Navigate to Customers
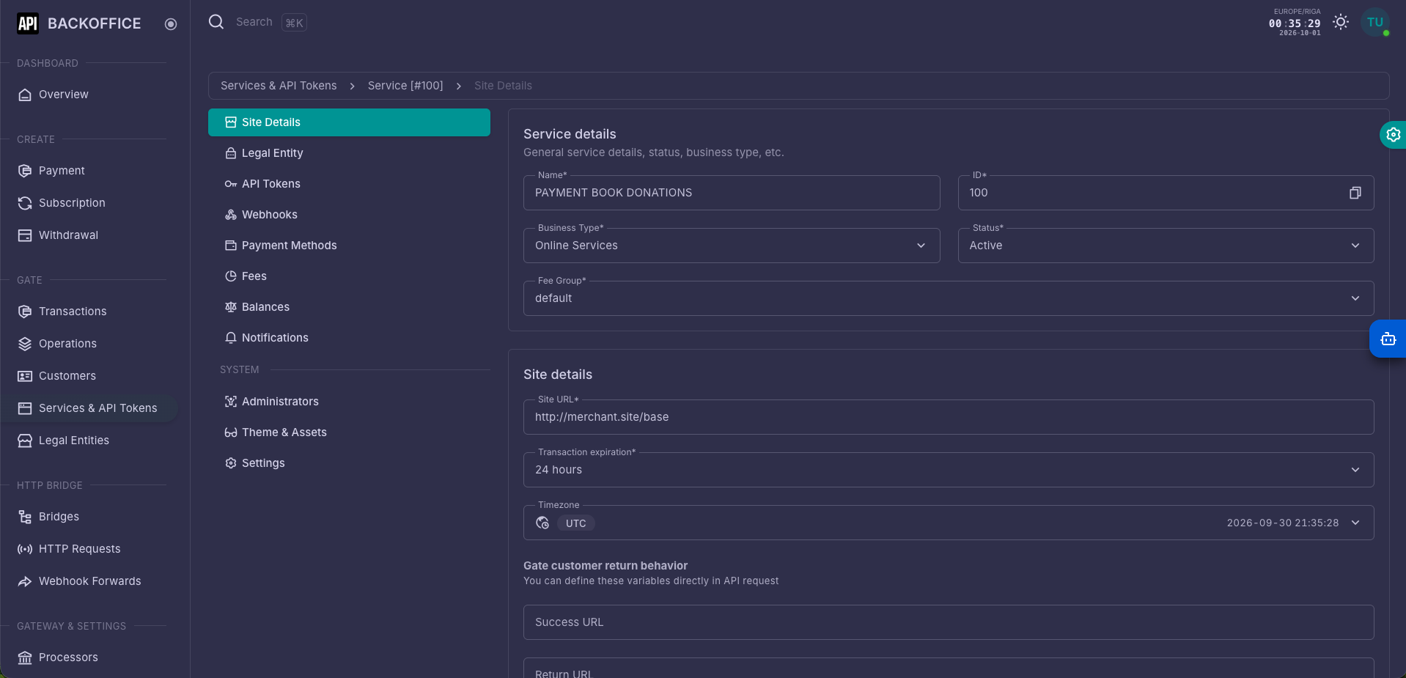This screenshot has width=1406, height=678. tap(88, 376)
